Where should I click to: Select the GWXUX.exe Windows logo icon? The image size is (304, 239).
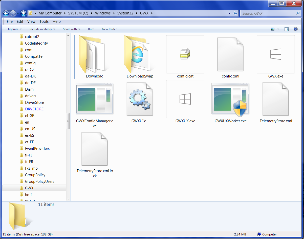coord(185,99)
